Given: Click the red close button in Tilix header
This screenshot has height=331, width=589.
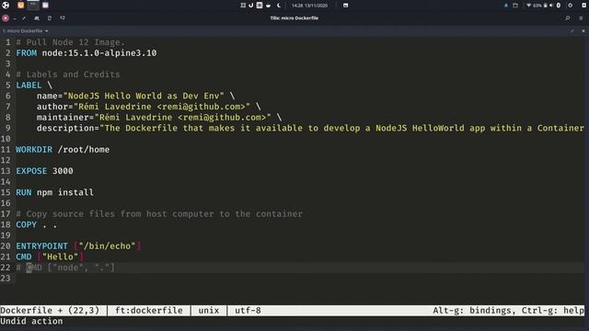Looking at the screenshot, I should tap(6, 18).
